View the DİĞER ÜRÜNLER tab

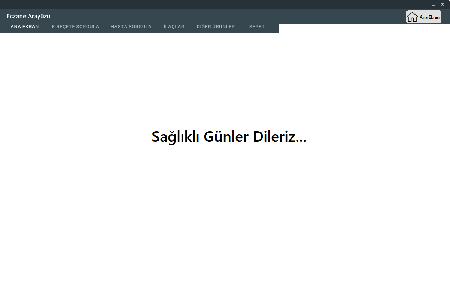coord(216,26)
